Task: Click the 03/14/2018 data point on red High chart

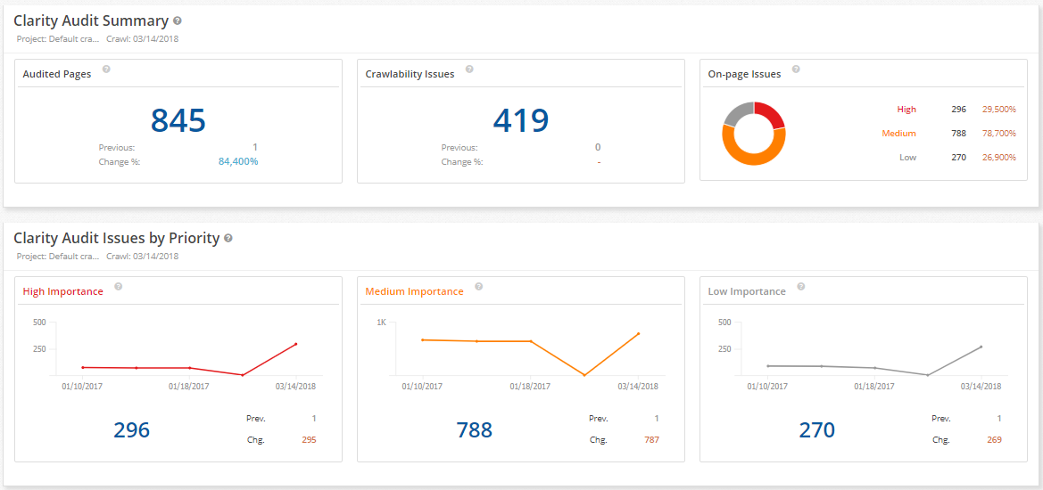Action: tap(295, 344)
